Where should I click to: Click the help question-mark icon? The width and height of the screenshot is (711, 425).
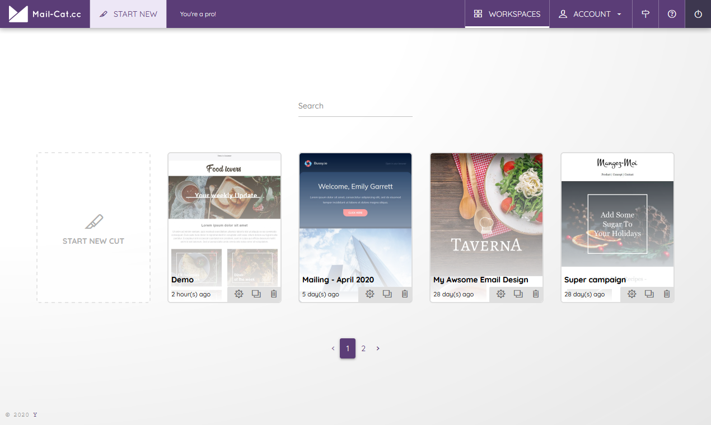(x=671, y=14)
